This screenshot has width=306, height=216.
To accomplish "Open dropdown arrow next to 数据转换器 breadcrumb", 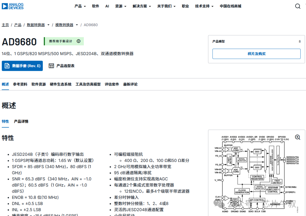I will coord(48,25).
